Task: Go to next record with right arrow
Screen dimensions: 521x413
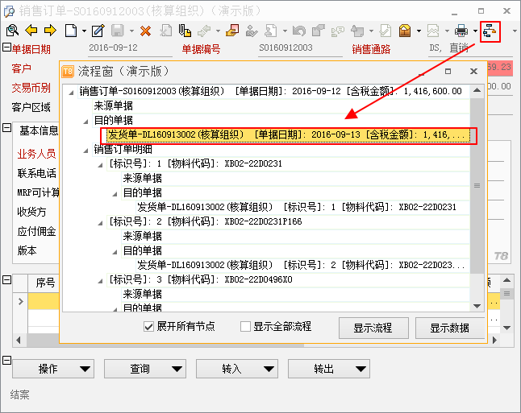Action: (50, 31)
